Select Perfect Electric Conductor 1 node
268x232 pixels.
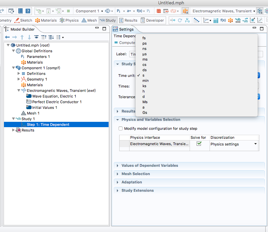(57, 102)
